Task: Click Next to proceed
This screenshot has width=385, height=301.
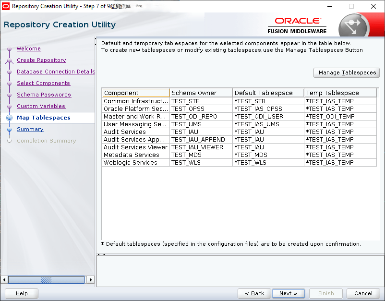Action: pos(288,293)
